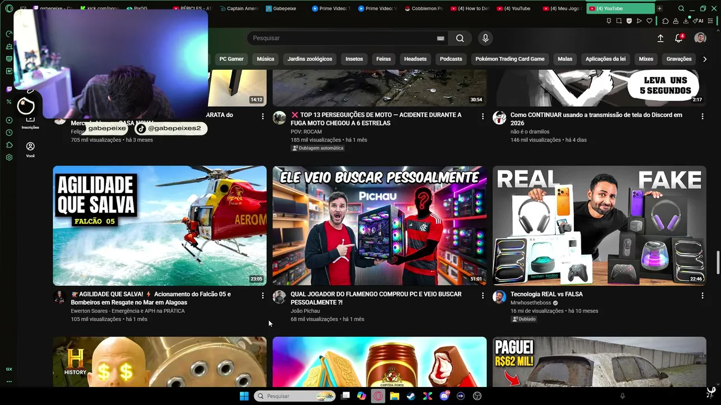Open the YouTube 'Você' sidebar entry

tap(30, 149)
